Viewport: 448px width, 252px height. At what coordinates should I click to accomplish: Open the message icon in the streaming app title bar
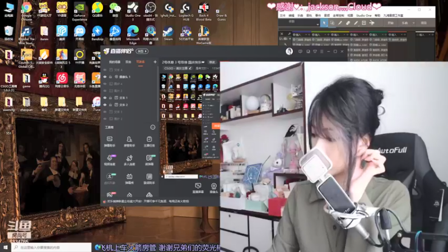(x=300, y=52)
